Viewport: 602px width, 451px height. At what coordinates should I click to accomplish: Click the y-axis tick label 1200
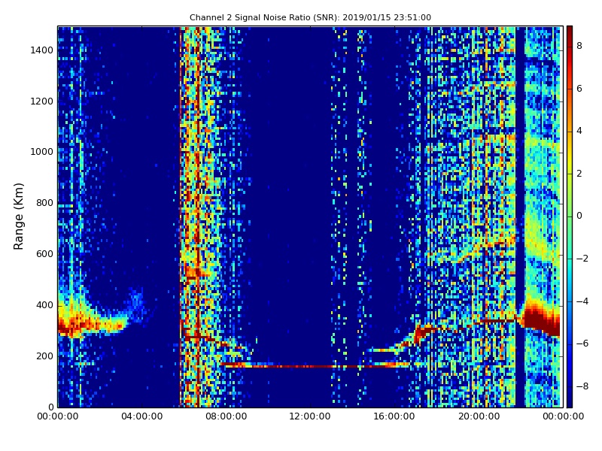point(42,101)
